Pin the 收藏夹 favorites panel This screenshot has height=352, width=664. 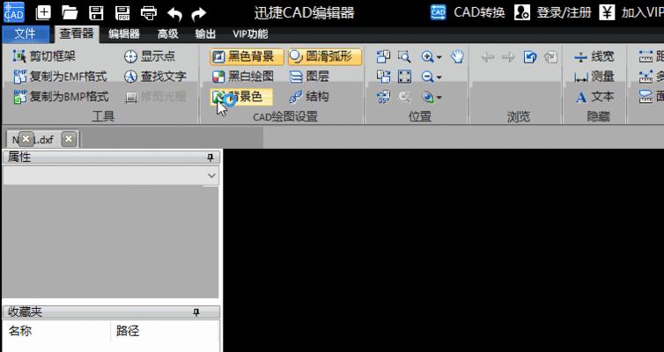tap(196, 312)
